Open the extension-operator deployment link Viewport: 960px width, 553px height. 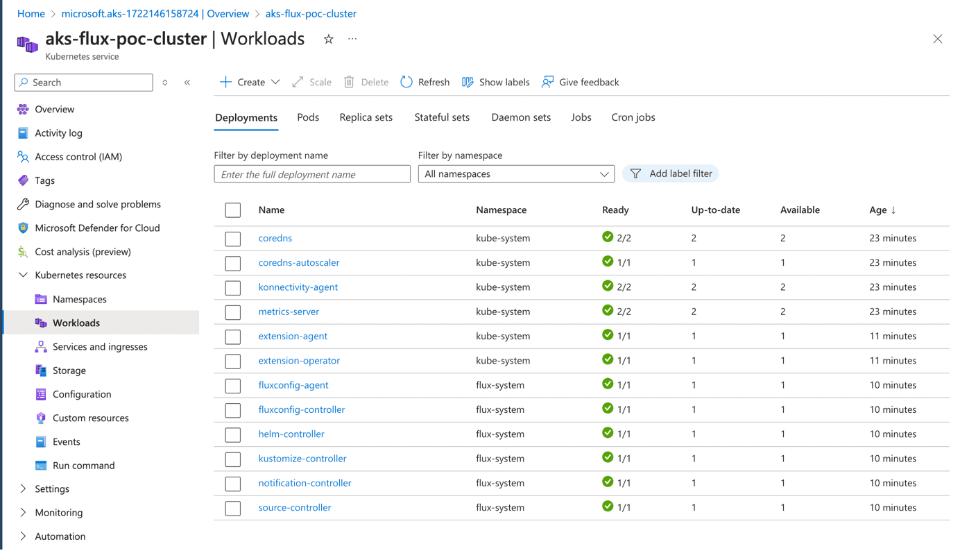[x=299, y=361]
